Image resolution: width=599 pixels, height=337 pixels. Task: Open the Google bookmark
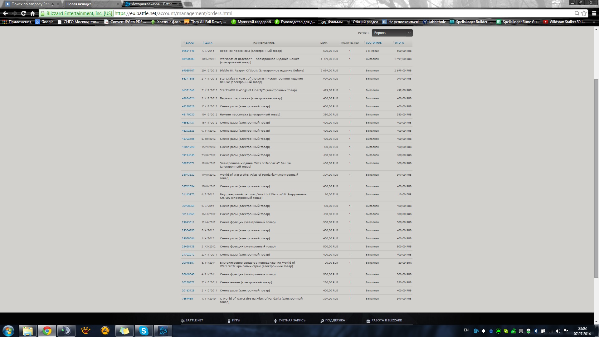[44, 22]
